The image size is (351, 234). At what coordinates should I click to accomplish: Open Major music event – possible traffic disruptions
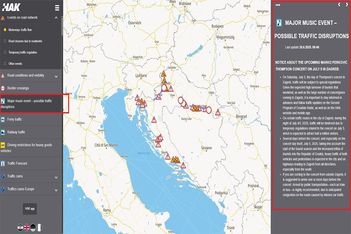(x=31, y=104)
